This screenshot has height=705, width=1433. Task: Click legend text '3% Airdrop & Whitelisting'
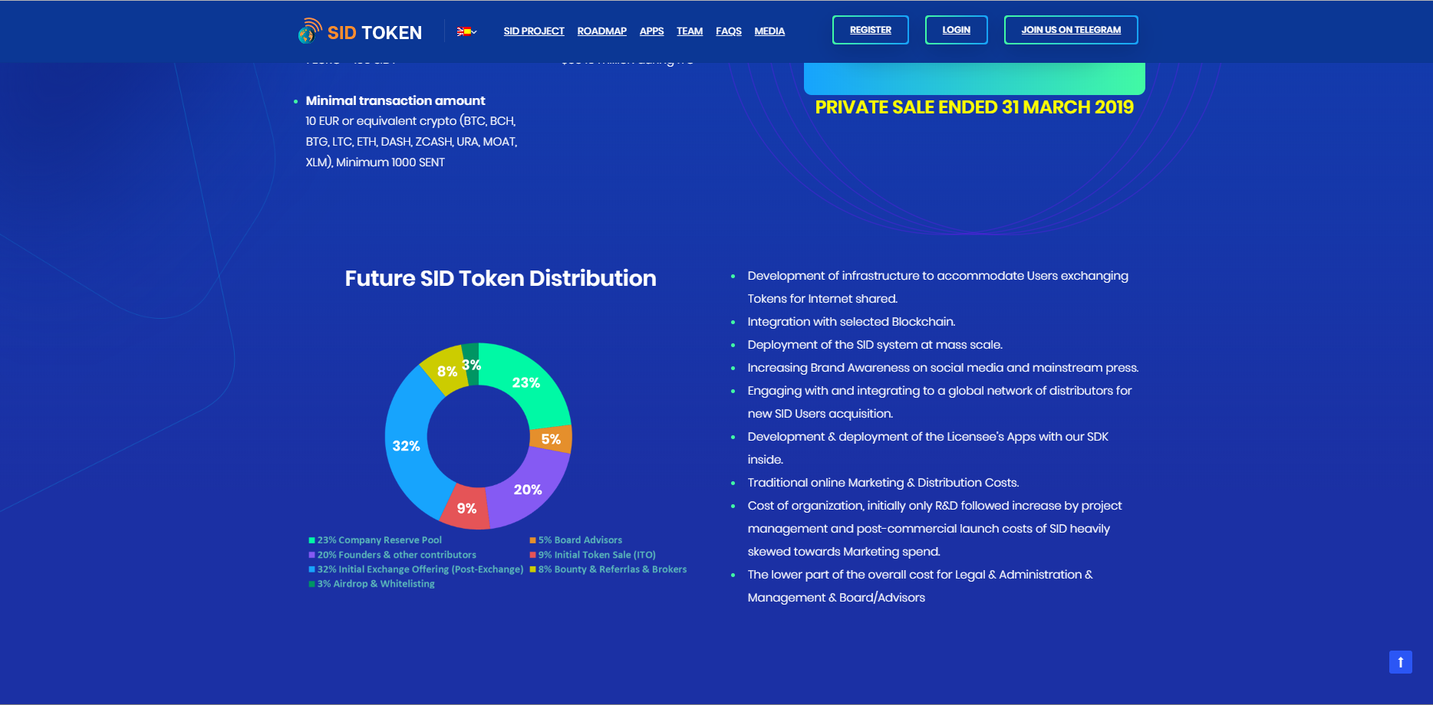[x=376, y=584]
